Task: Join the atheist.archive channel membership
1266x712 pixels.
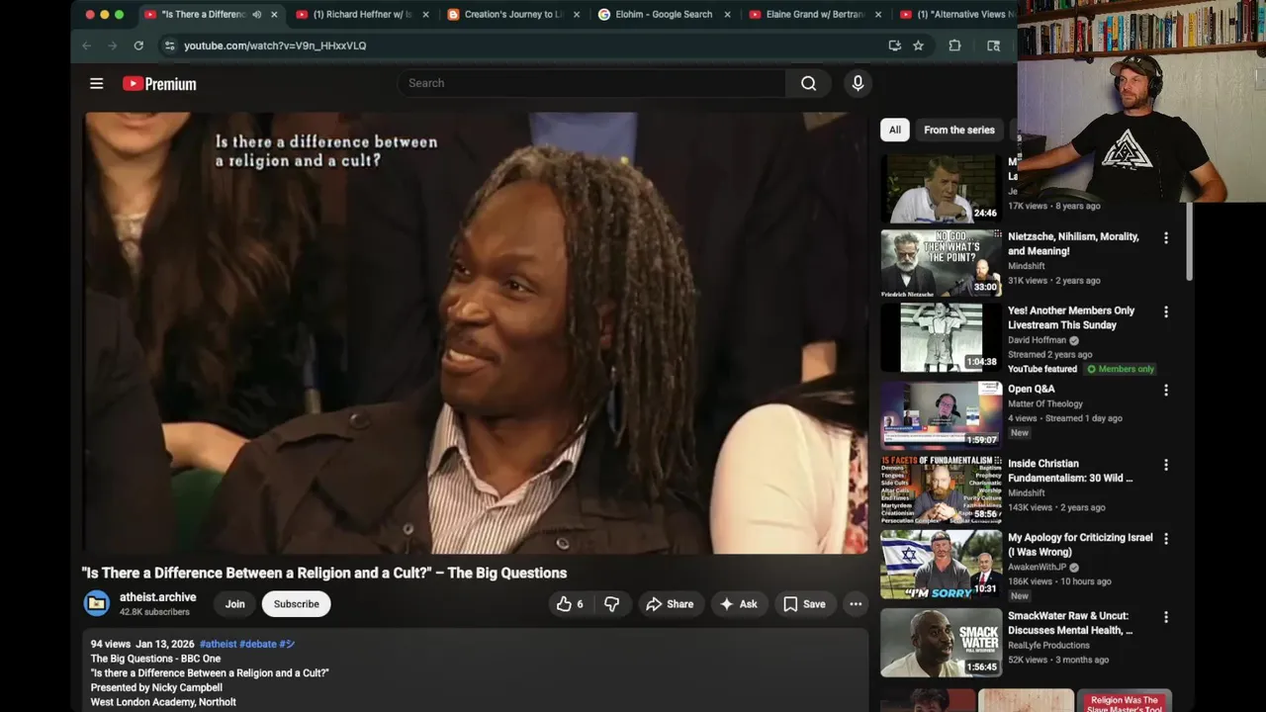Action: 234,604
